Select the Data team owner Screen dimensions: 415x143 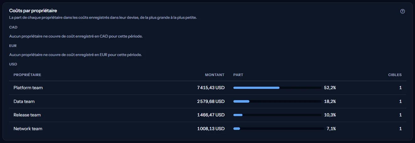(x=24, y=101)
